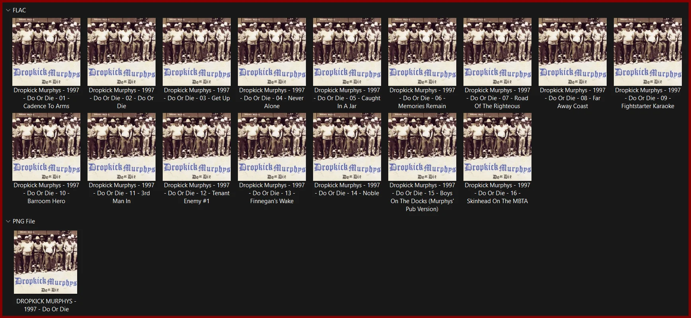Click filename text '06 - Memories Remain'
The image size is (691, 318).
tap(422, 98)
